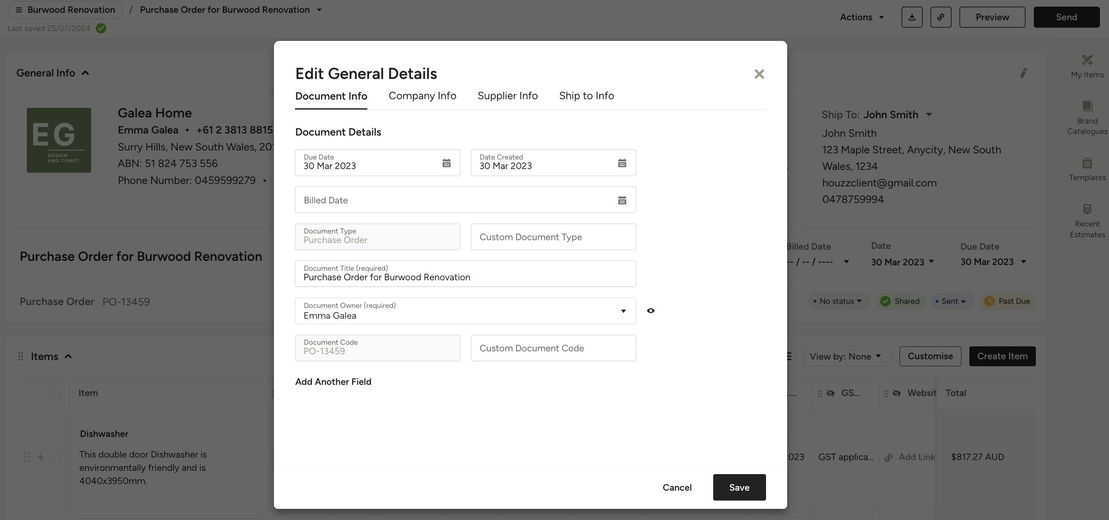Click the copy link icon button
This screenshot has width=1109, height=520.
coord(941,17)
